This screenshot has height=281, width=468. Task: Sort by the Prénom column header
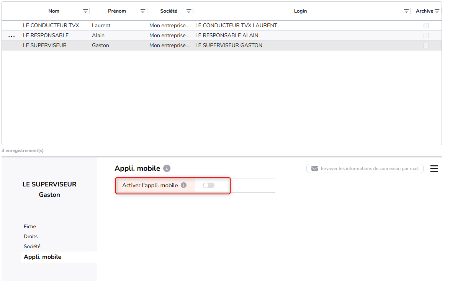click(x=117, y=11)
